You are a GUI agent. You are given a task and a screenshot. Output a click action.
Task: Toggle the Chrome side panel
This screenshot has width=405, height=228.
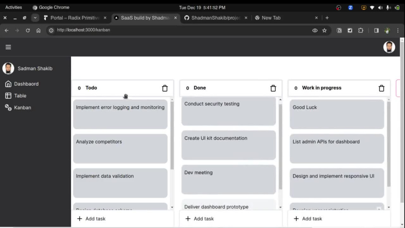tap(376, 30)
